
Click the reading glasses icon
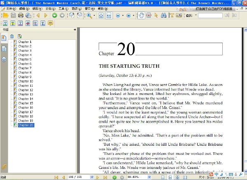[149, 16]
